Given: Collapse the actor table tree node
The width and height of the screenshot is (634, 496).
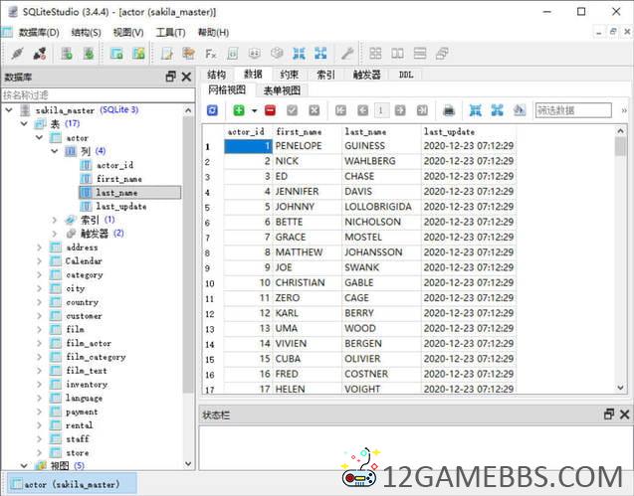Looking at the screenshot, I should [x=41, y=138].
